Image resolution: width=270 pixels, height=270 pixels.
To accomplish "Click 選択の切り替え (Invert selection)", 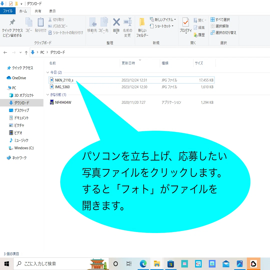I will click(x=223, y=32).
